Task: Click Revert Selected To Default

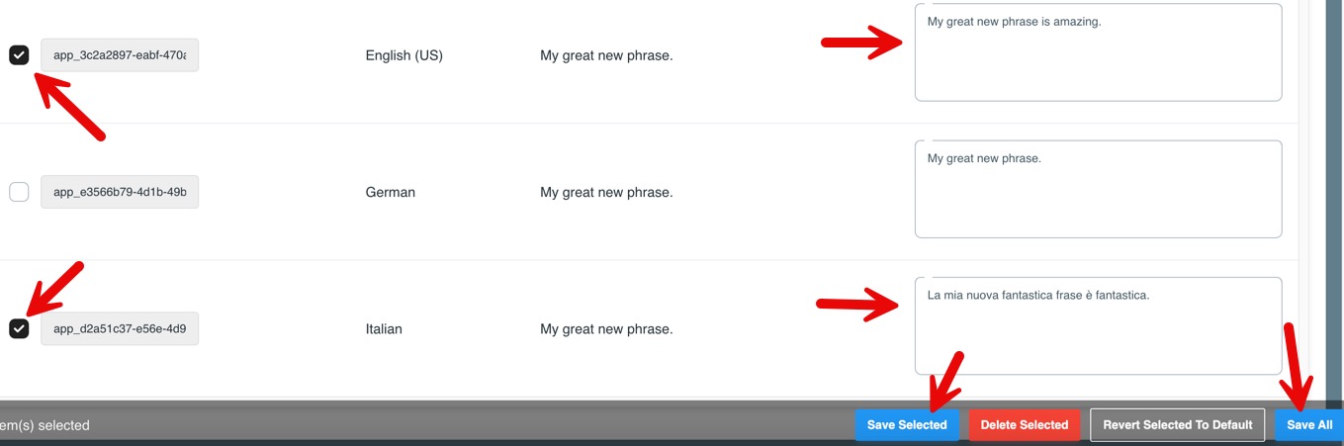Action: [x=1178, y=425]
